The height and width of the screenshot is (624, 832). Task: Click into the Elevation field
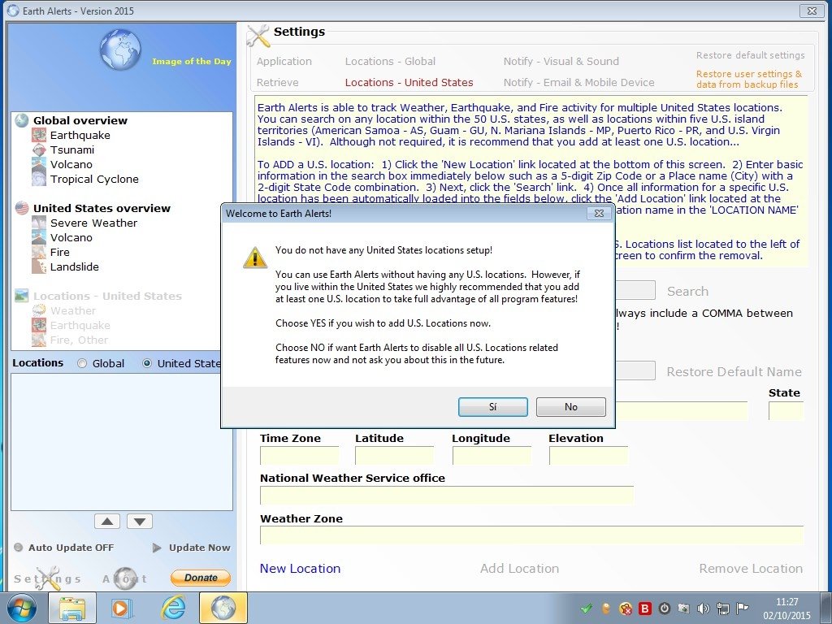pyautogui.click(x=588, y=456)
